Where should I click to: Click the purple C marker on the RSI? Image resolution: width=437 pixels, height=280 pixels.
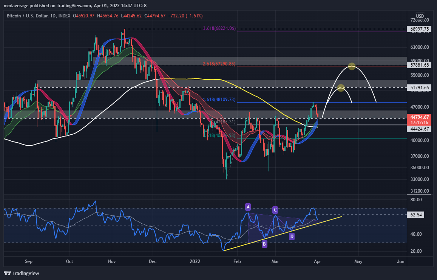(x=275, y=210)
